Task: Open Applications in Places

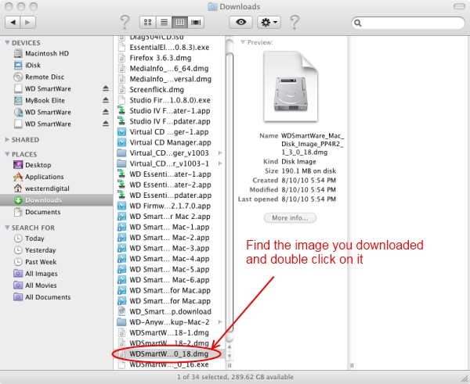Action: click(38, 177)
